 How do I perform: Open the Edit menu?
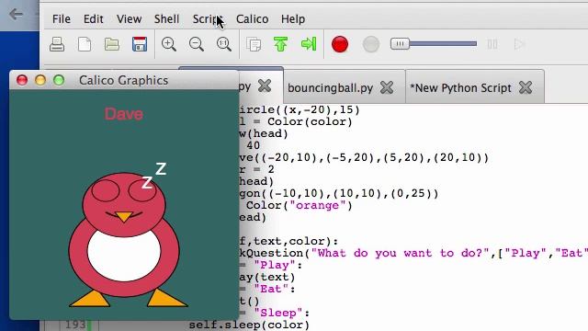pyautogui.click(x=93, y=18)
